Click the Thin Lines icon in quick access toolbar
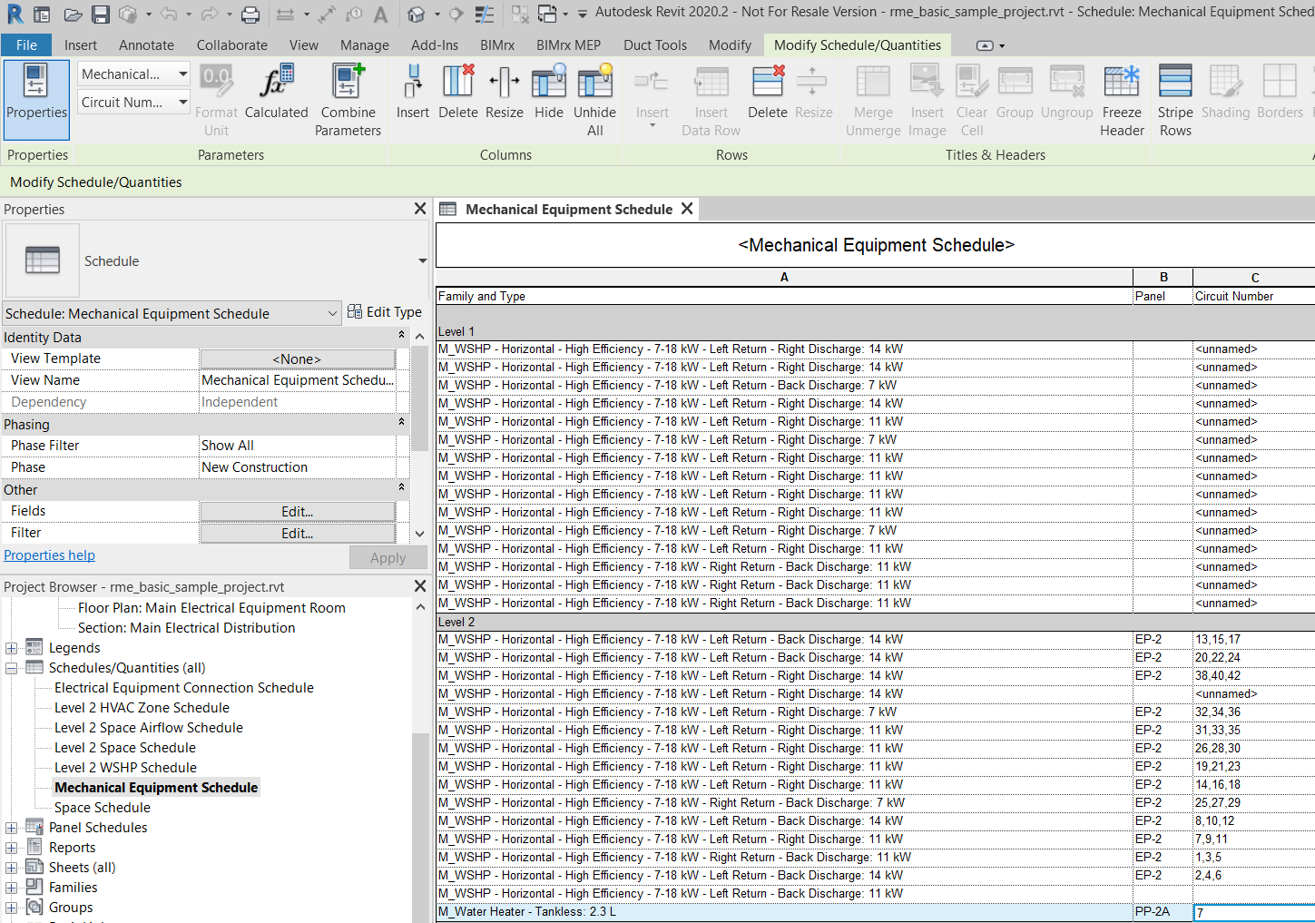Viewport: 1315px width, 923px height. tap(485, 15)
